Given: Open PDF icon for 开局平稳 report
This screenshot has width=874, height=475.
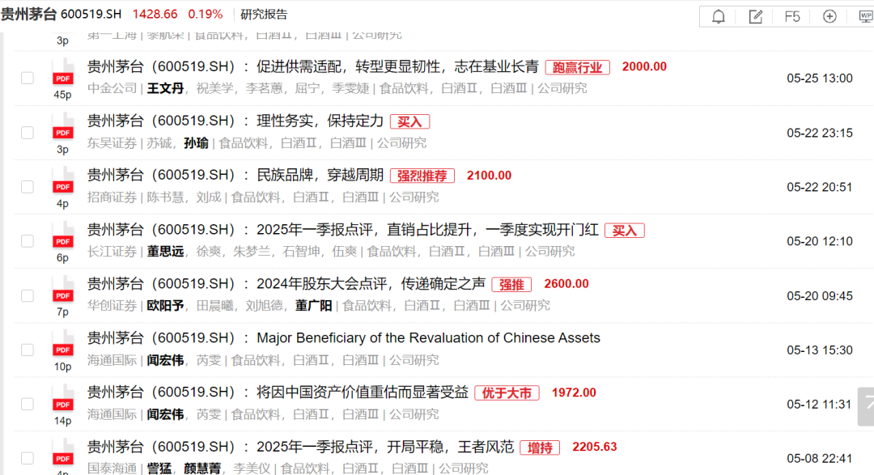Looking at the screenshot, I should click(x=63, y=452).
